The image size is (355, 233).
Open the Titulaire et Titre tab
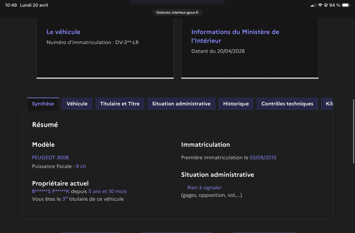click(x=120, y=104)
